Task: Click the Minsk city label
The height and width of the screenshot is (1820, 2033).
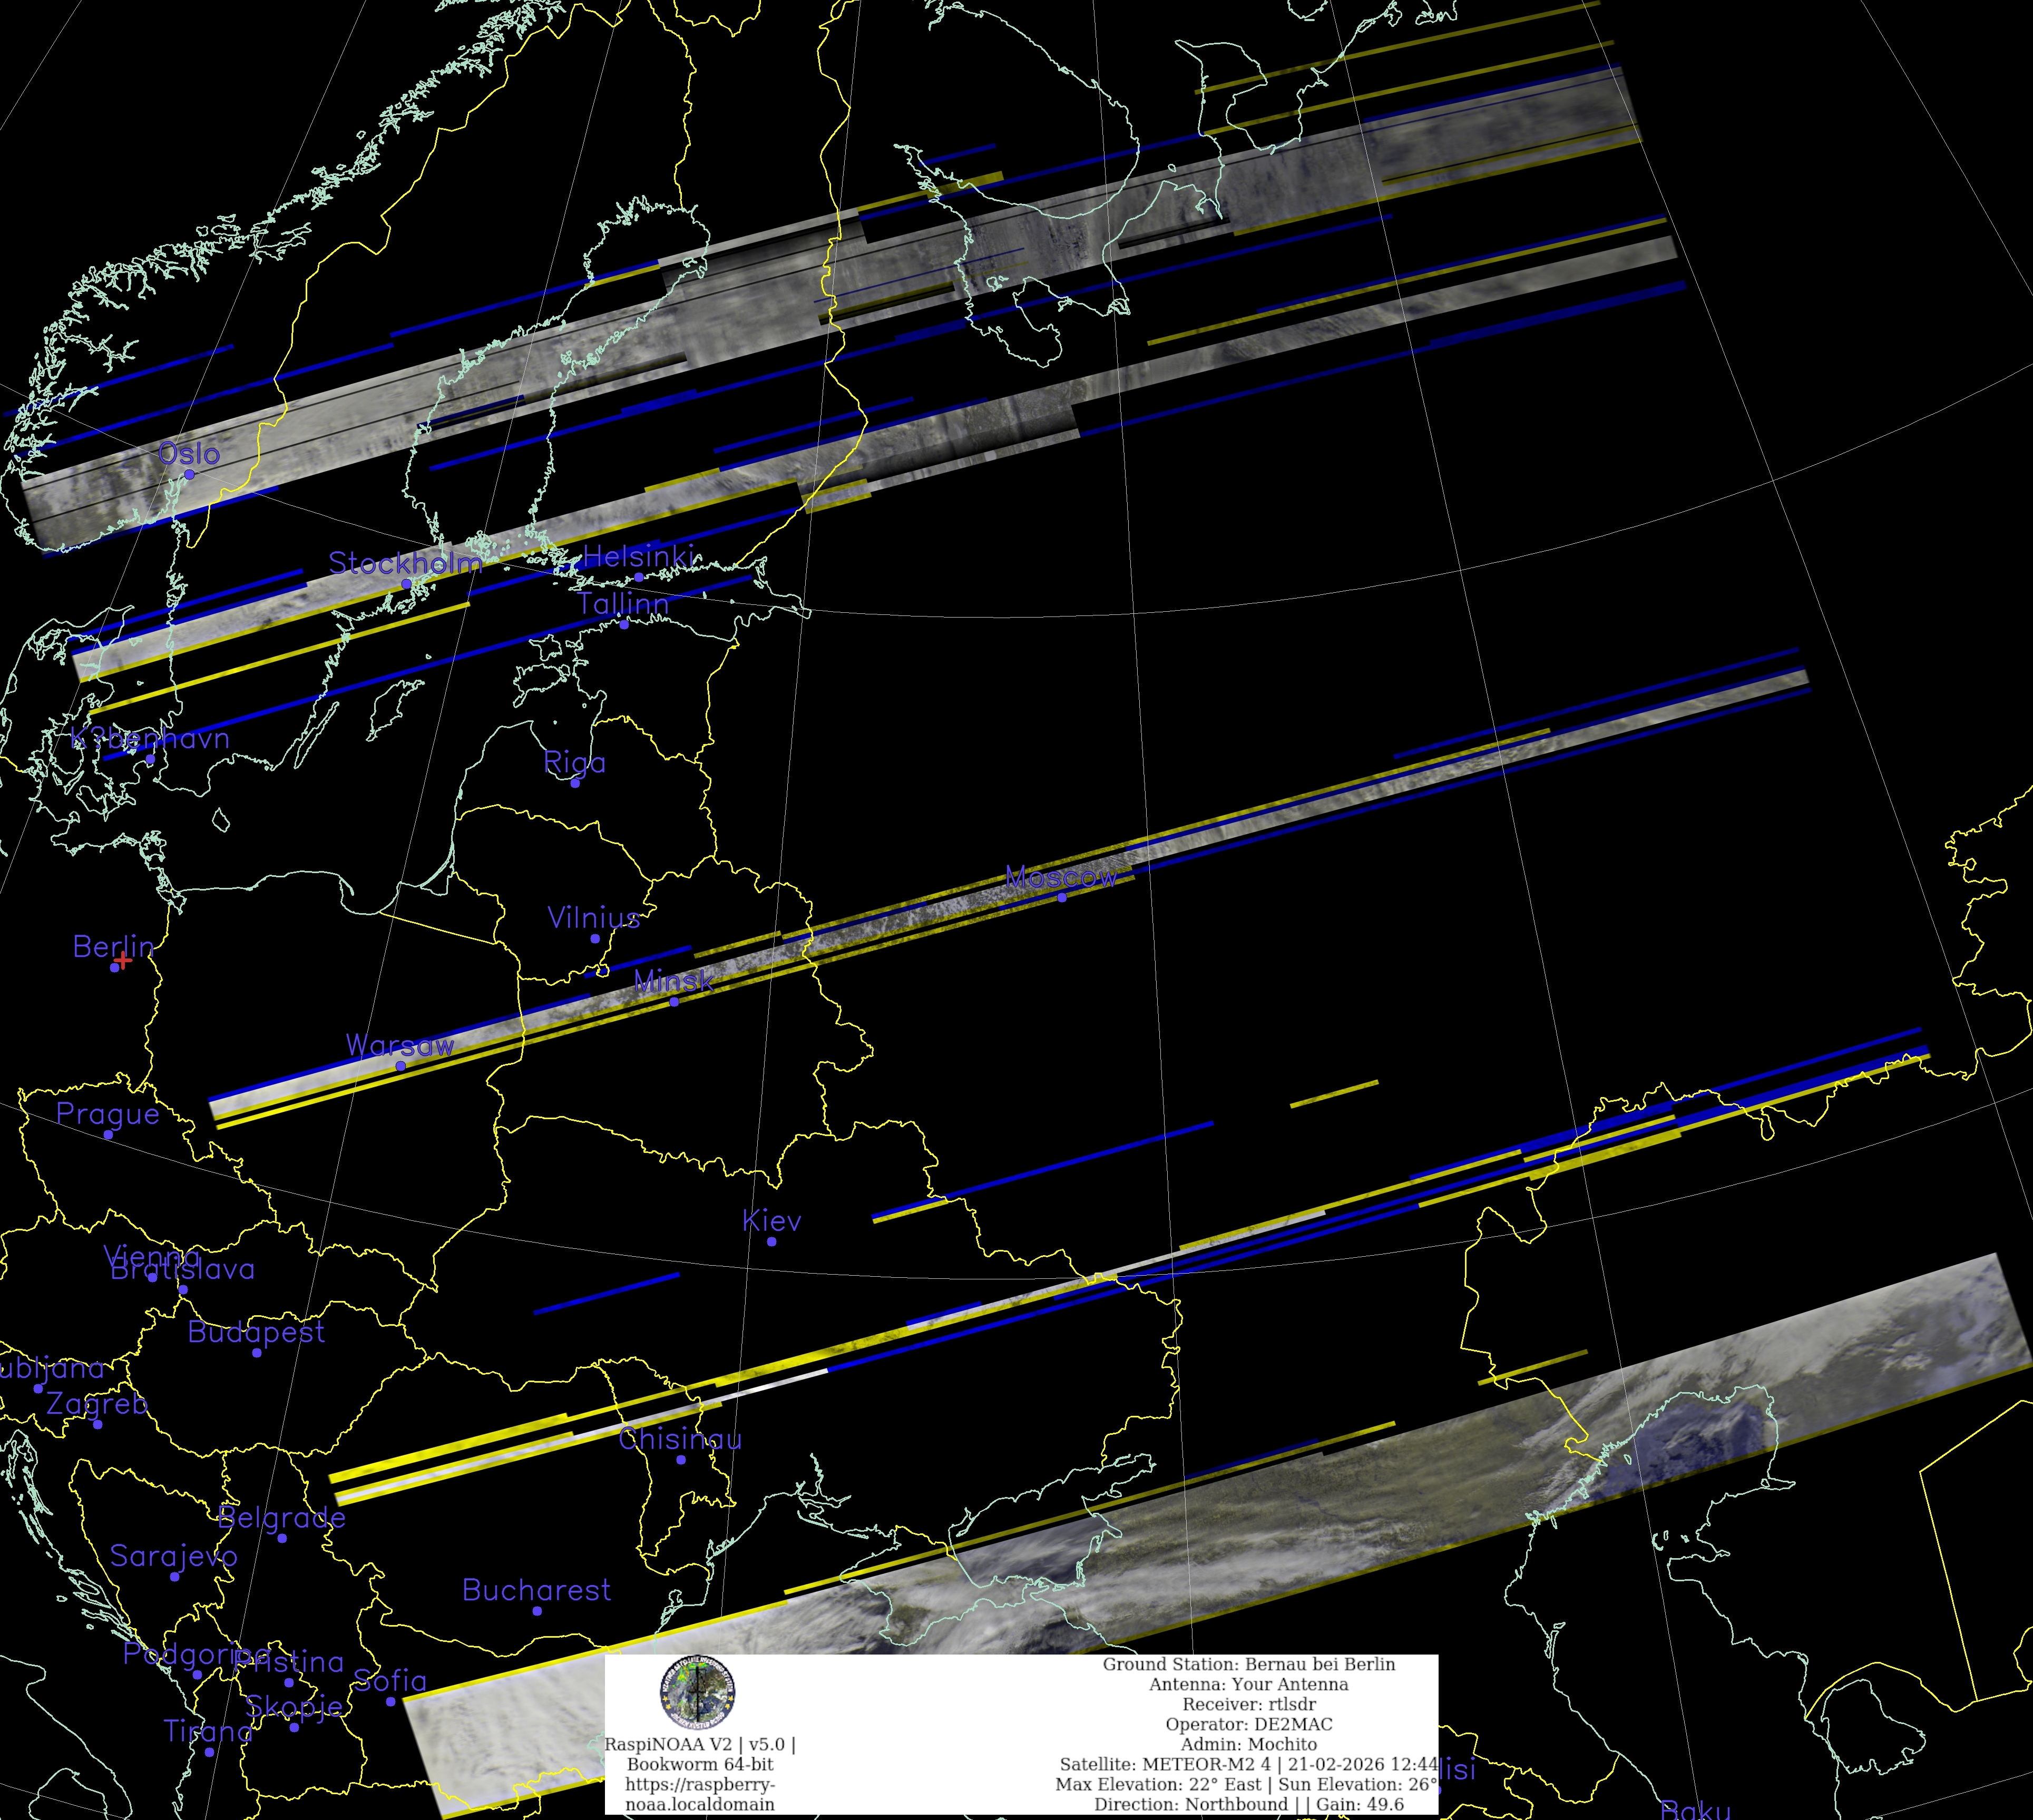Action: (x=674, y=980)
